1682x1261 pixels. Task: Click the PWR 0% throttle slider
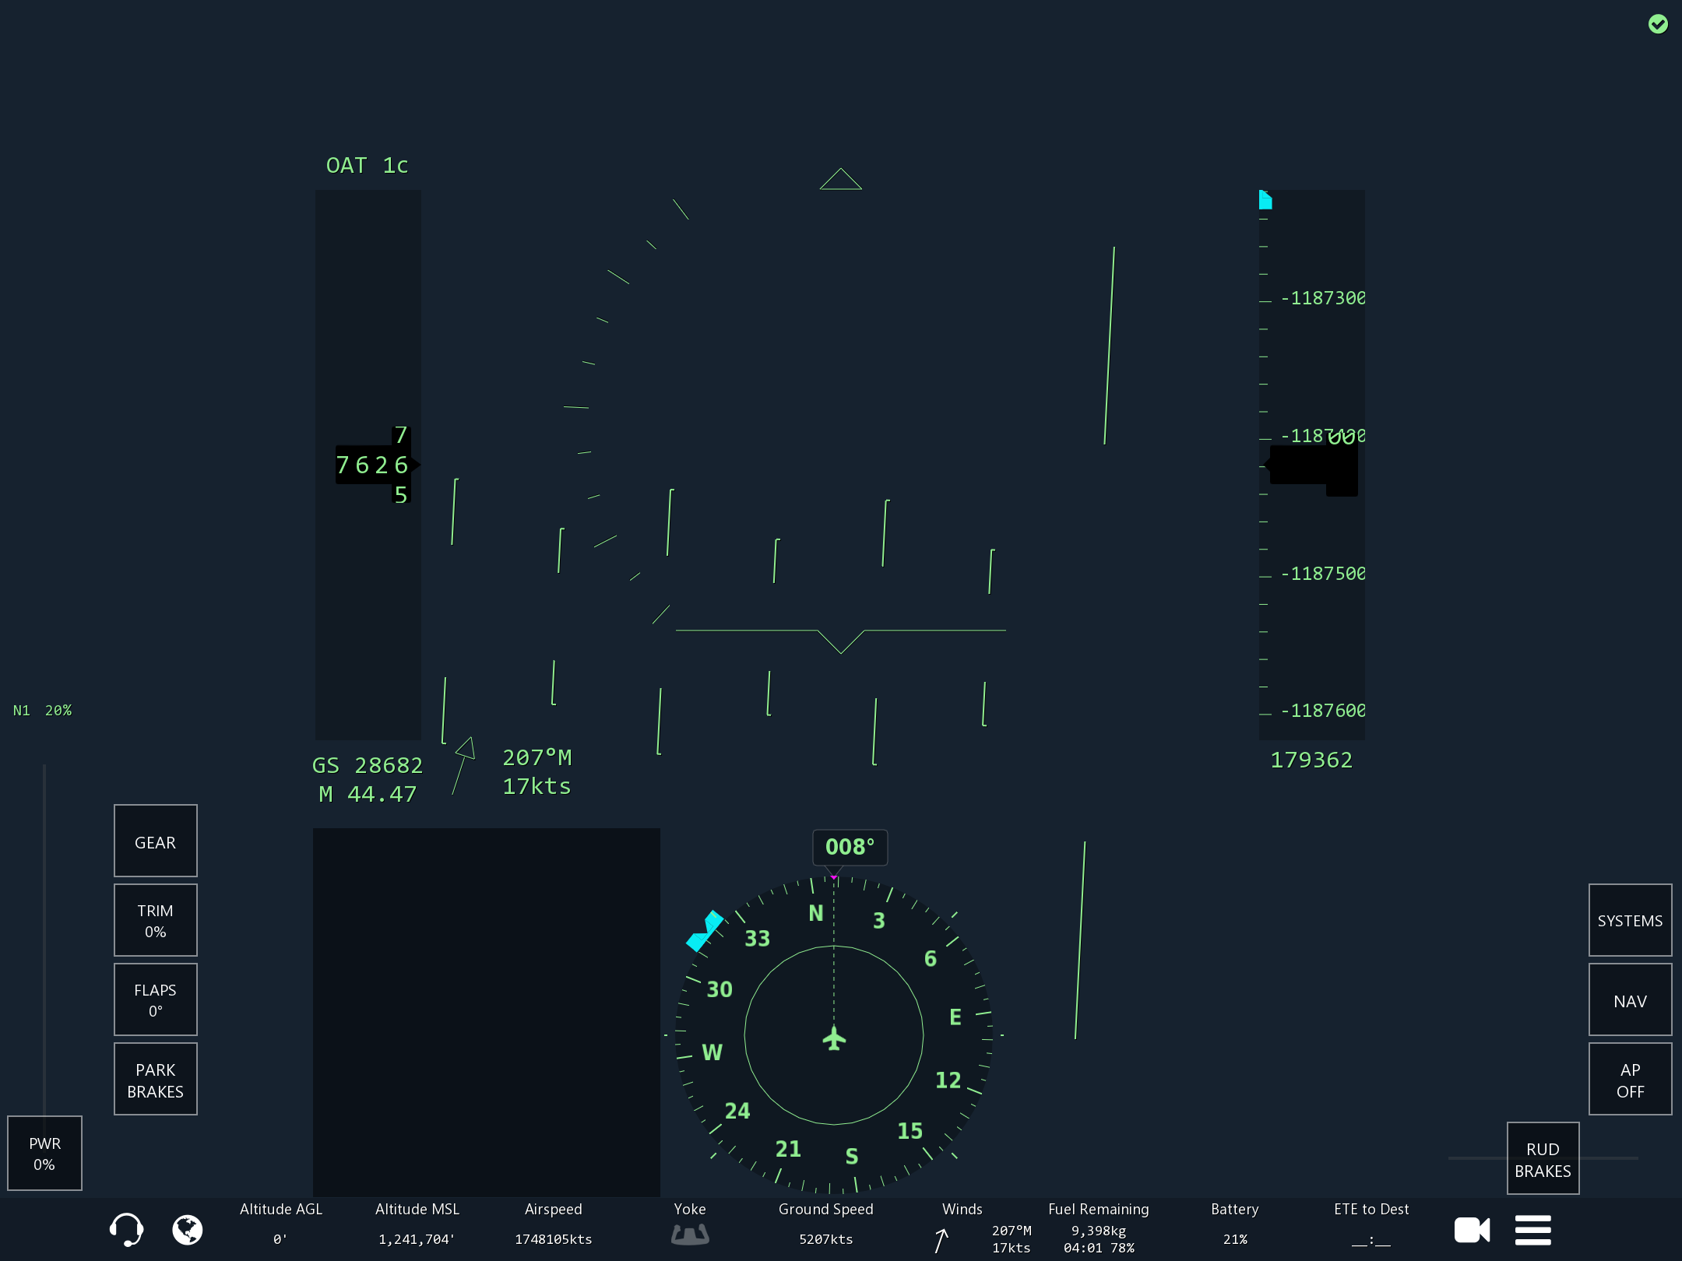tap(44, 1153)
